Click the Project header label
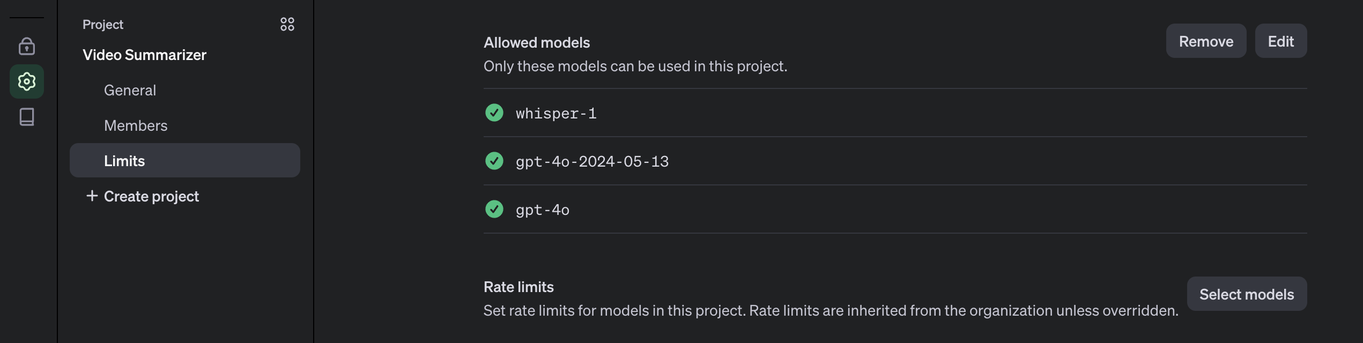This screenshot has width=1363, height=343. pyautogui.click(x=103, y=24)
